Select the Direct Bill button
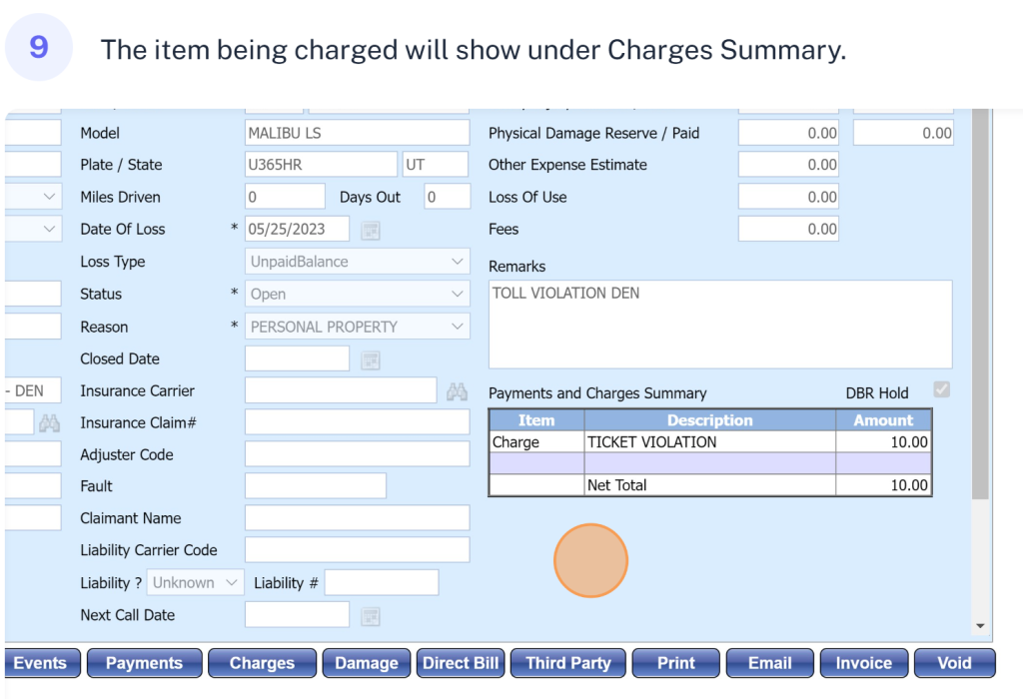The width and height of the screenshot is (1023, 699). pyautogui.click(x=461, y=663)
